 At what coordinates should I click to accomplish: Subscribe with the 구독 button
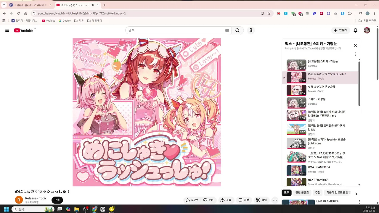click(x=57, y=200)
